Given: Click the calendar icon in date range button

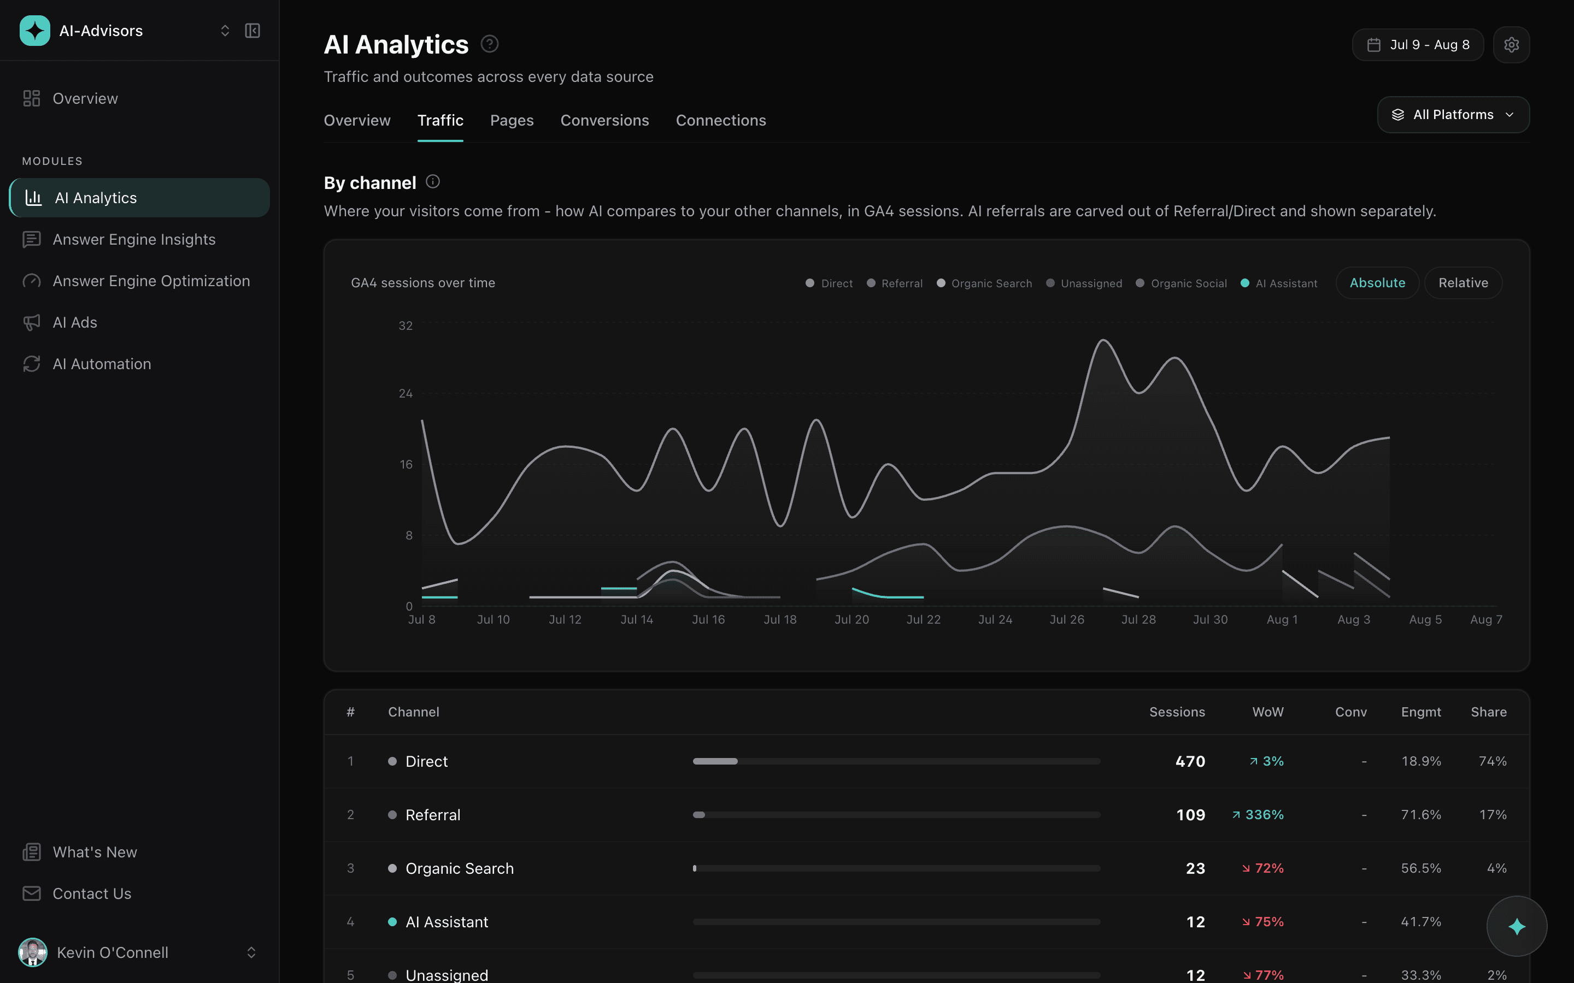Looking at the screenshot, I should (1373, 45).
